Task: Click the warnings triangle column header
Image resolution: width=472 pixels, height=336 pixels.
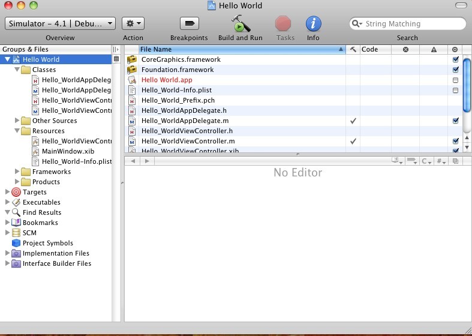Action: pyautogui.click(x=434, y=49)
